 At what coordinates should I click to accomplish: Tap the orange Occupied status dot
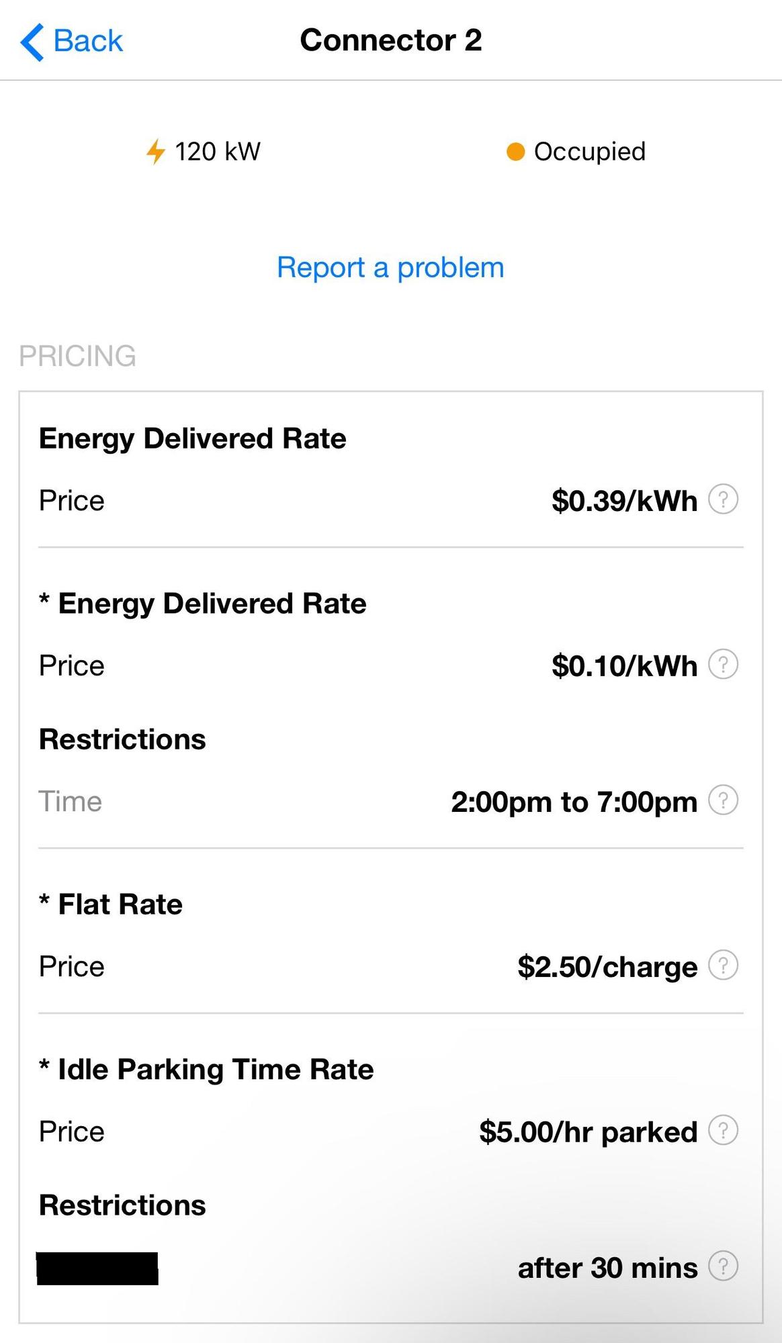click(x=515, y=152)
